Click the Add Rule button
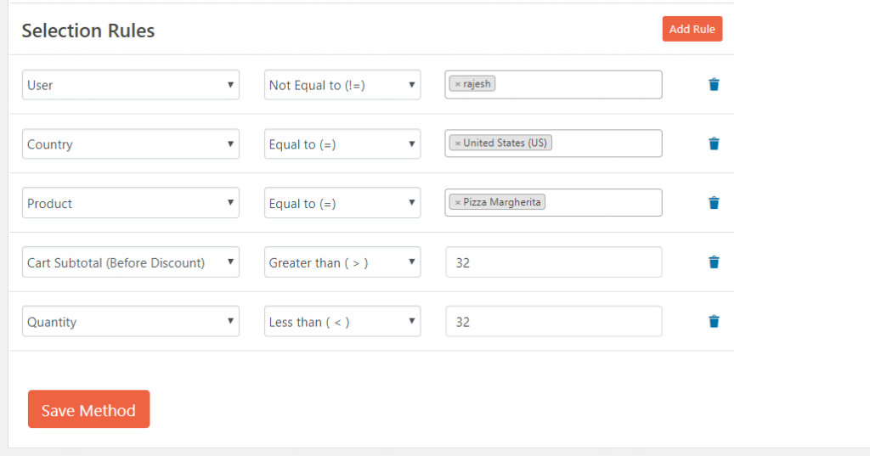The width and height of the screenshot is (870, 456). tap(692, 29)
